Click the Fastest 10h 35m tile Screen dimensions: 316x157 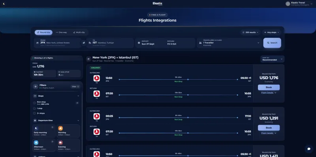[44, 73]
